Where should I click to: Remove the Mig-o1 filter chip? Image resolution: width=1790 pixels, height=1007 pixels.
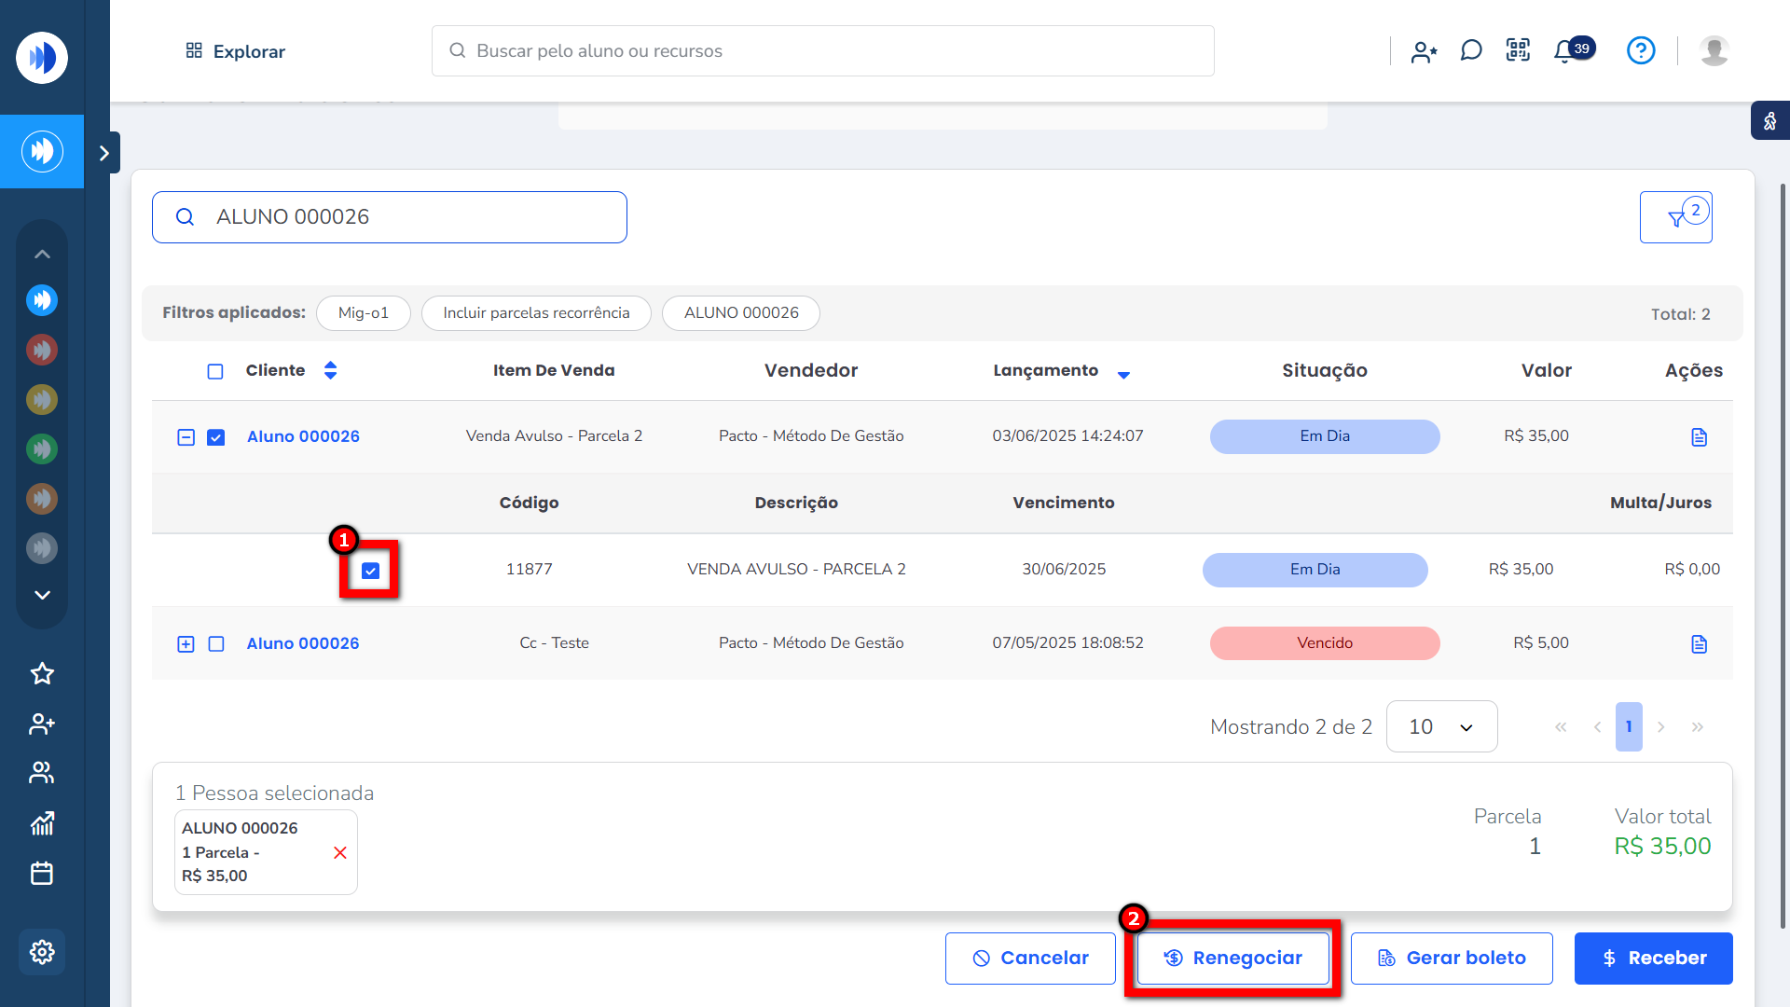[x=363, y=313]
